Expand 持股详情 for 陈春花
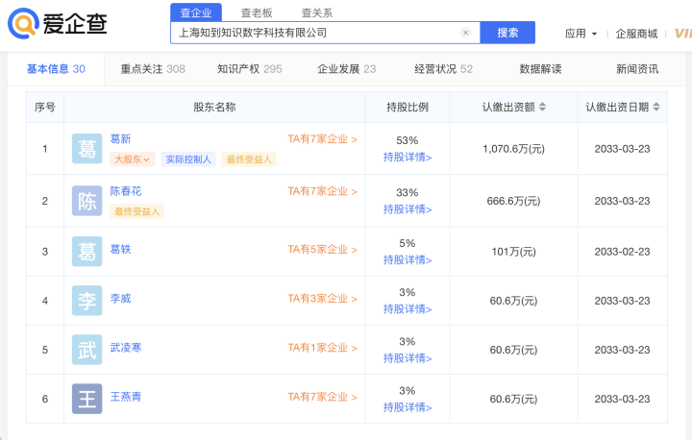 [x=408, y=209]
